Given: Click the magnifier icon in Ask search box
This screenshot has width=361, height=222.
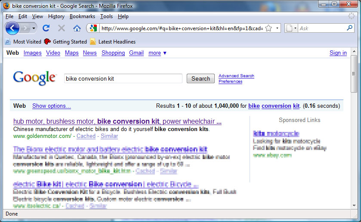Looking at the screenshot, I should coord(349,28).
